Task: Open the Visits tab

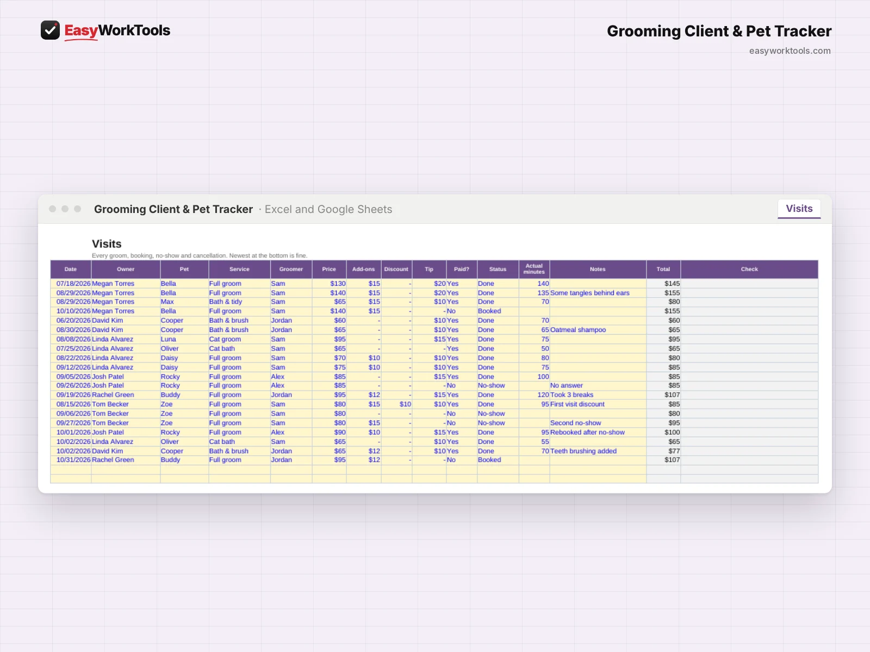Action: (x=799, y=209)
